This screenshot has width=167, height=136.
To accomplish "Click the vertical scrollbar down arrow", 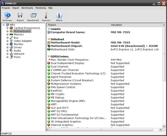I will point(164,126).
